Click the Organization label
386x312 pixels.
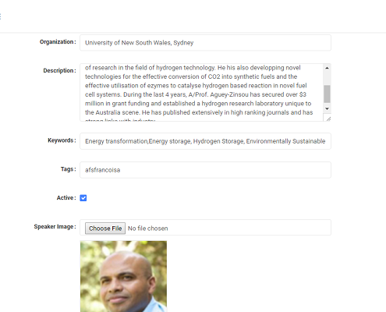click(58, 42)
